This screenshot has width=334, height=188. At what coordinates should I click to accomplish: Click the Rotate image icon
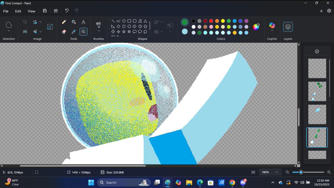pos(35,22)
